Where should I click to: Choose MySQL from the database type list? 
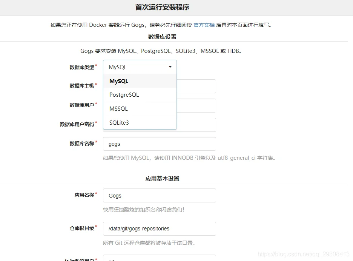tap(140, 81)
